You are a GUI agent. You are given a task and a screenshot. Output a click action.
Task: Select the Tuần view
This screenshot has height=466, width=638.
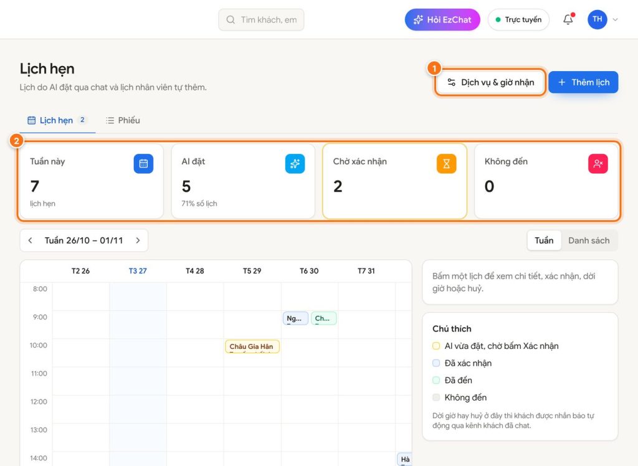[x=544, y=240]
